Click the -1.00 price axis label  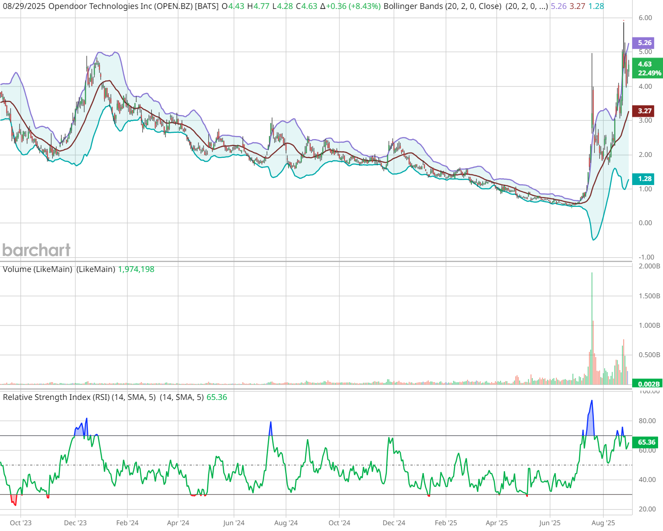coord(646,257)
